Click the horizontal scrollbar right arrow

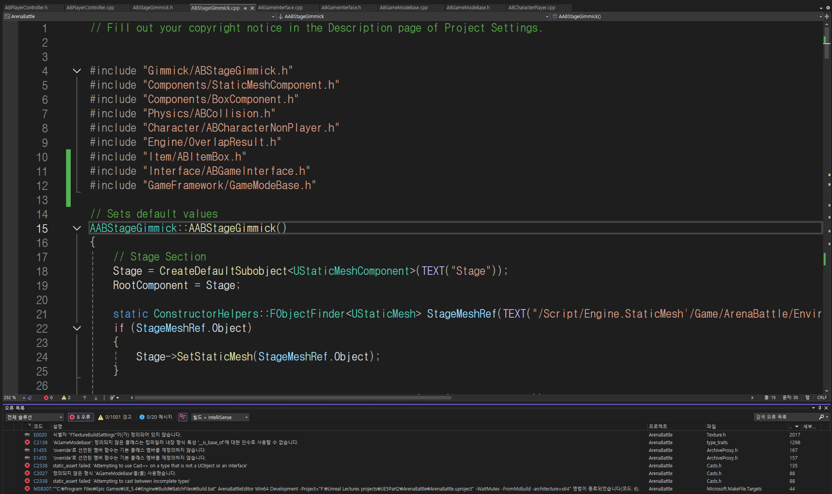click(752, 398)
